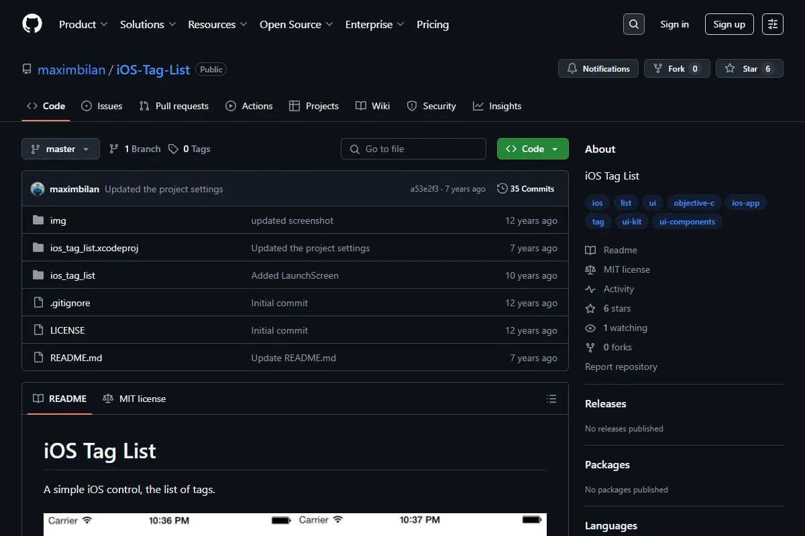This screenshot has width=805, height=536.
Task: Switch to the MIT license tab
Action: click(134, 399)
